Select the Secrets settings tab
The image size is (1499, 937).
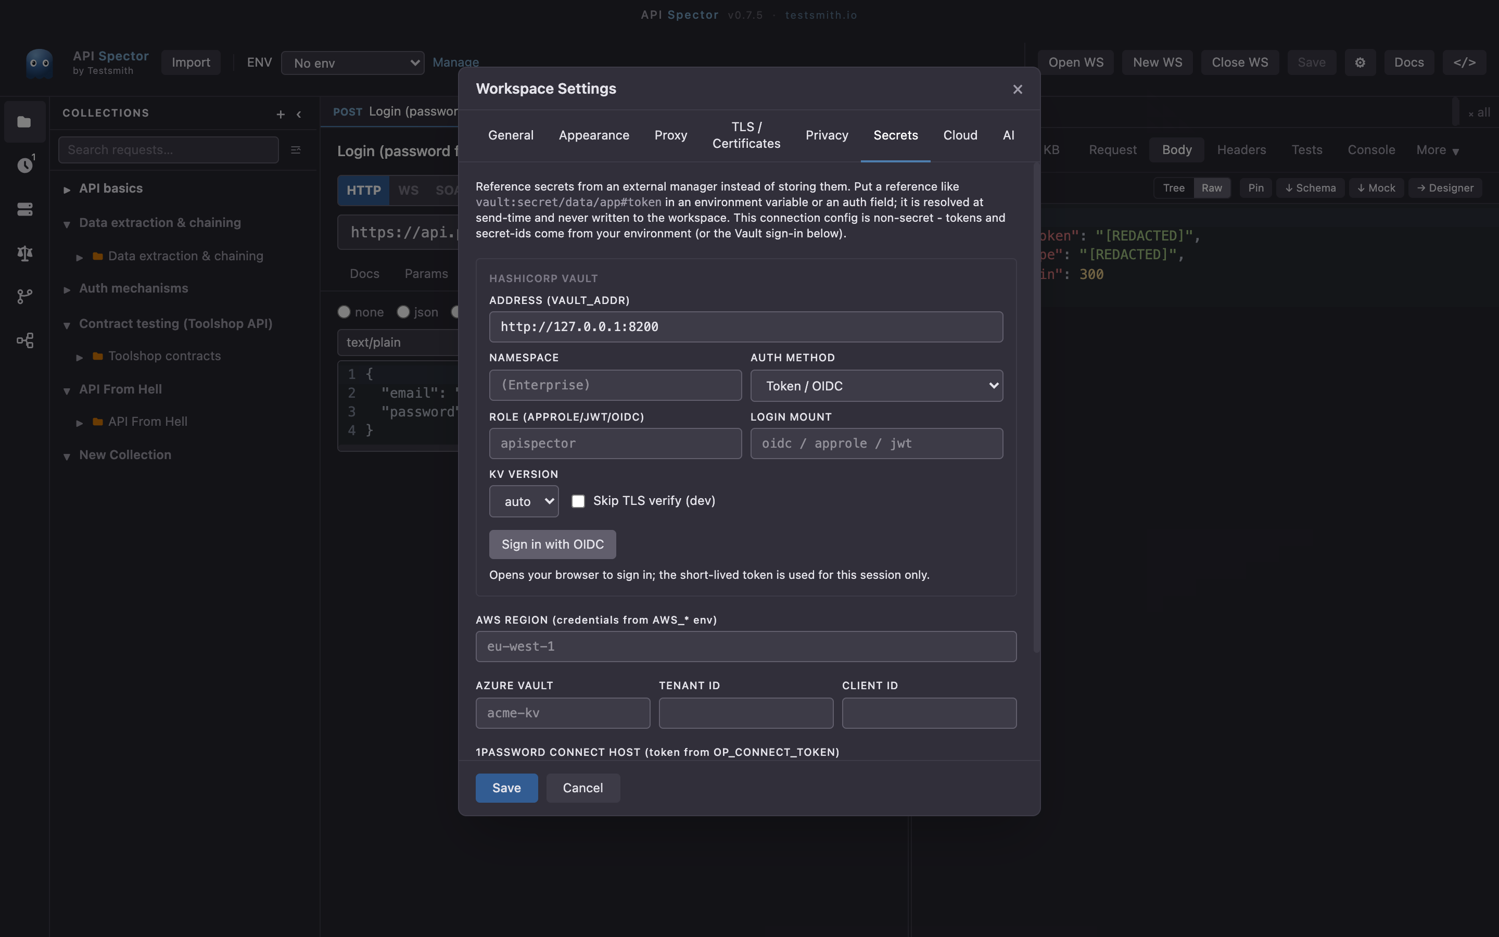896,135
